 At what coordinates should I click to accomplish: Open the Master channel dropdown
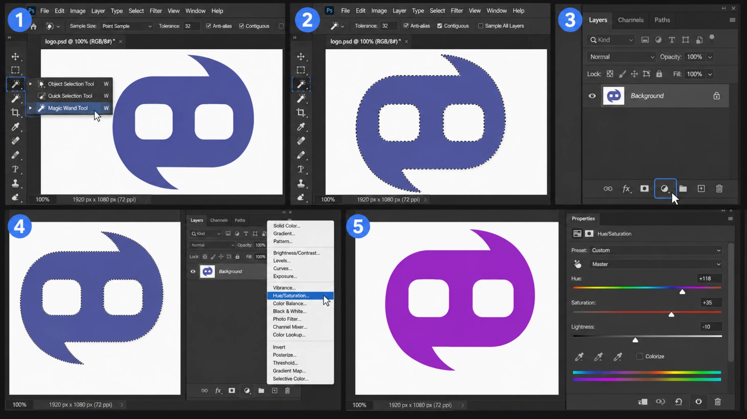coord(656,264)
